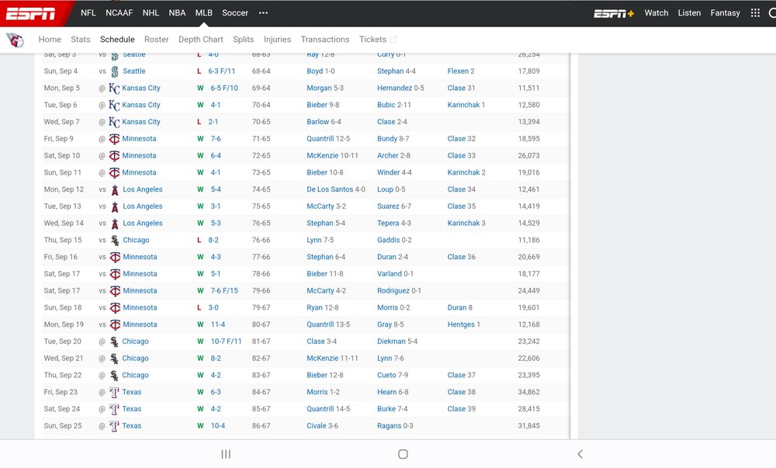Go to the Injuries tab
The image size is (776, 468).
coord(277,40)
